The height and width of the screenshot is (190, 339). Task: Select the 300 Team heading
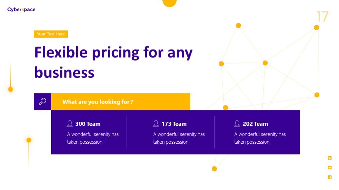coord(88,124)
